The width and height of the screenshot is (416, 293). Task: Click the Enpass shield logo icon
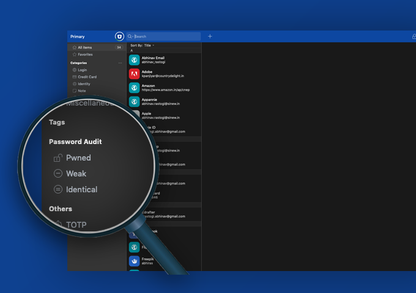point(119,37)
